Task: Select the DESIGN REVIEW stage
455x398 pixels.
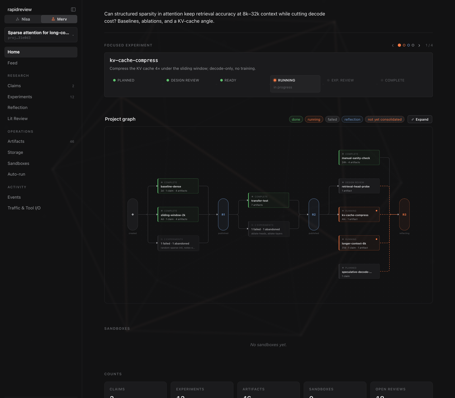Action: click(x=188, y=84)
